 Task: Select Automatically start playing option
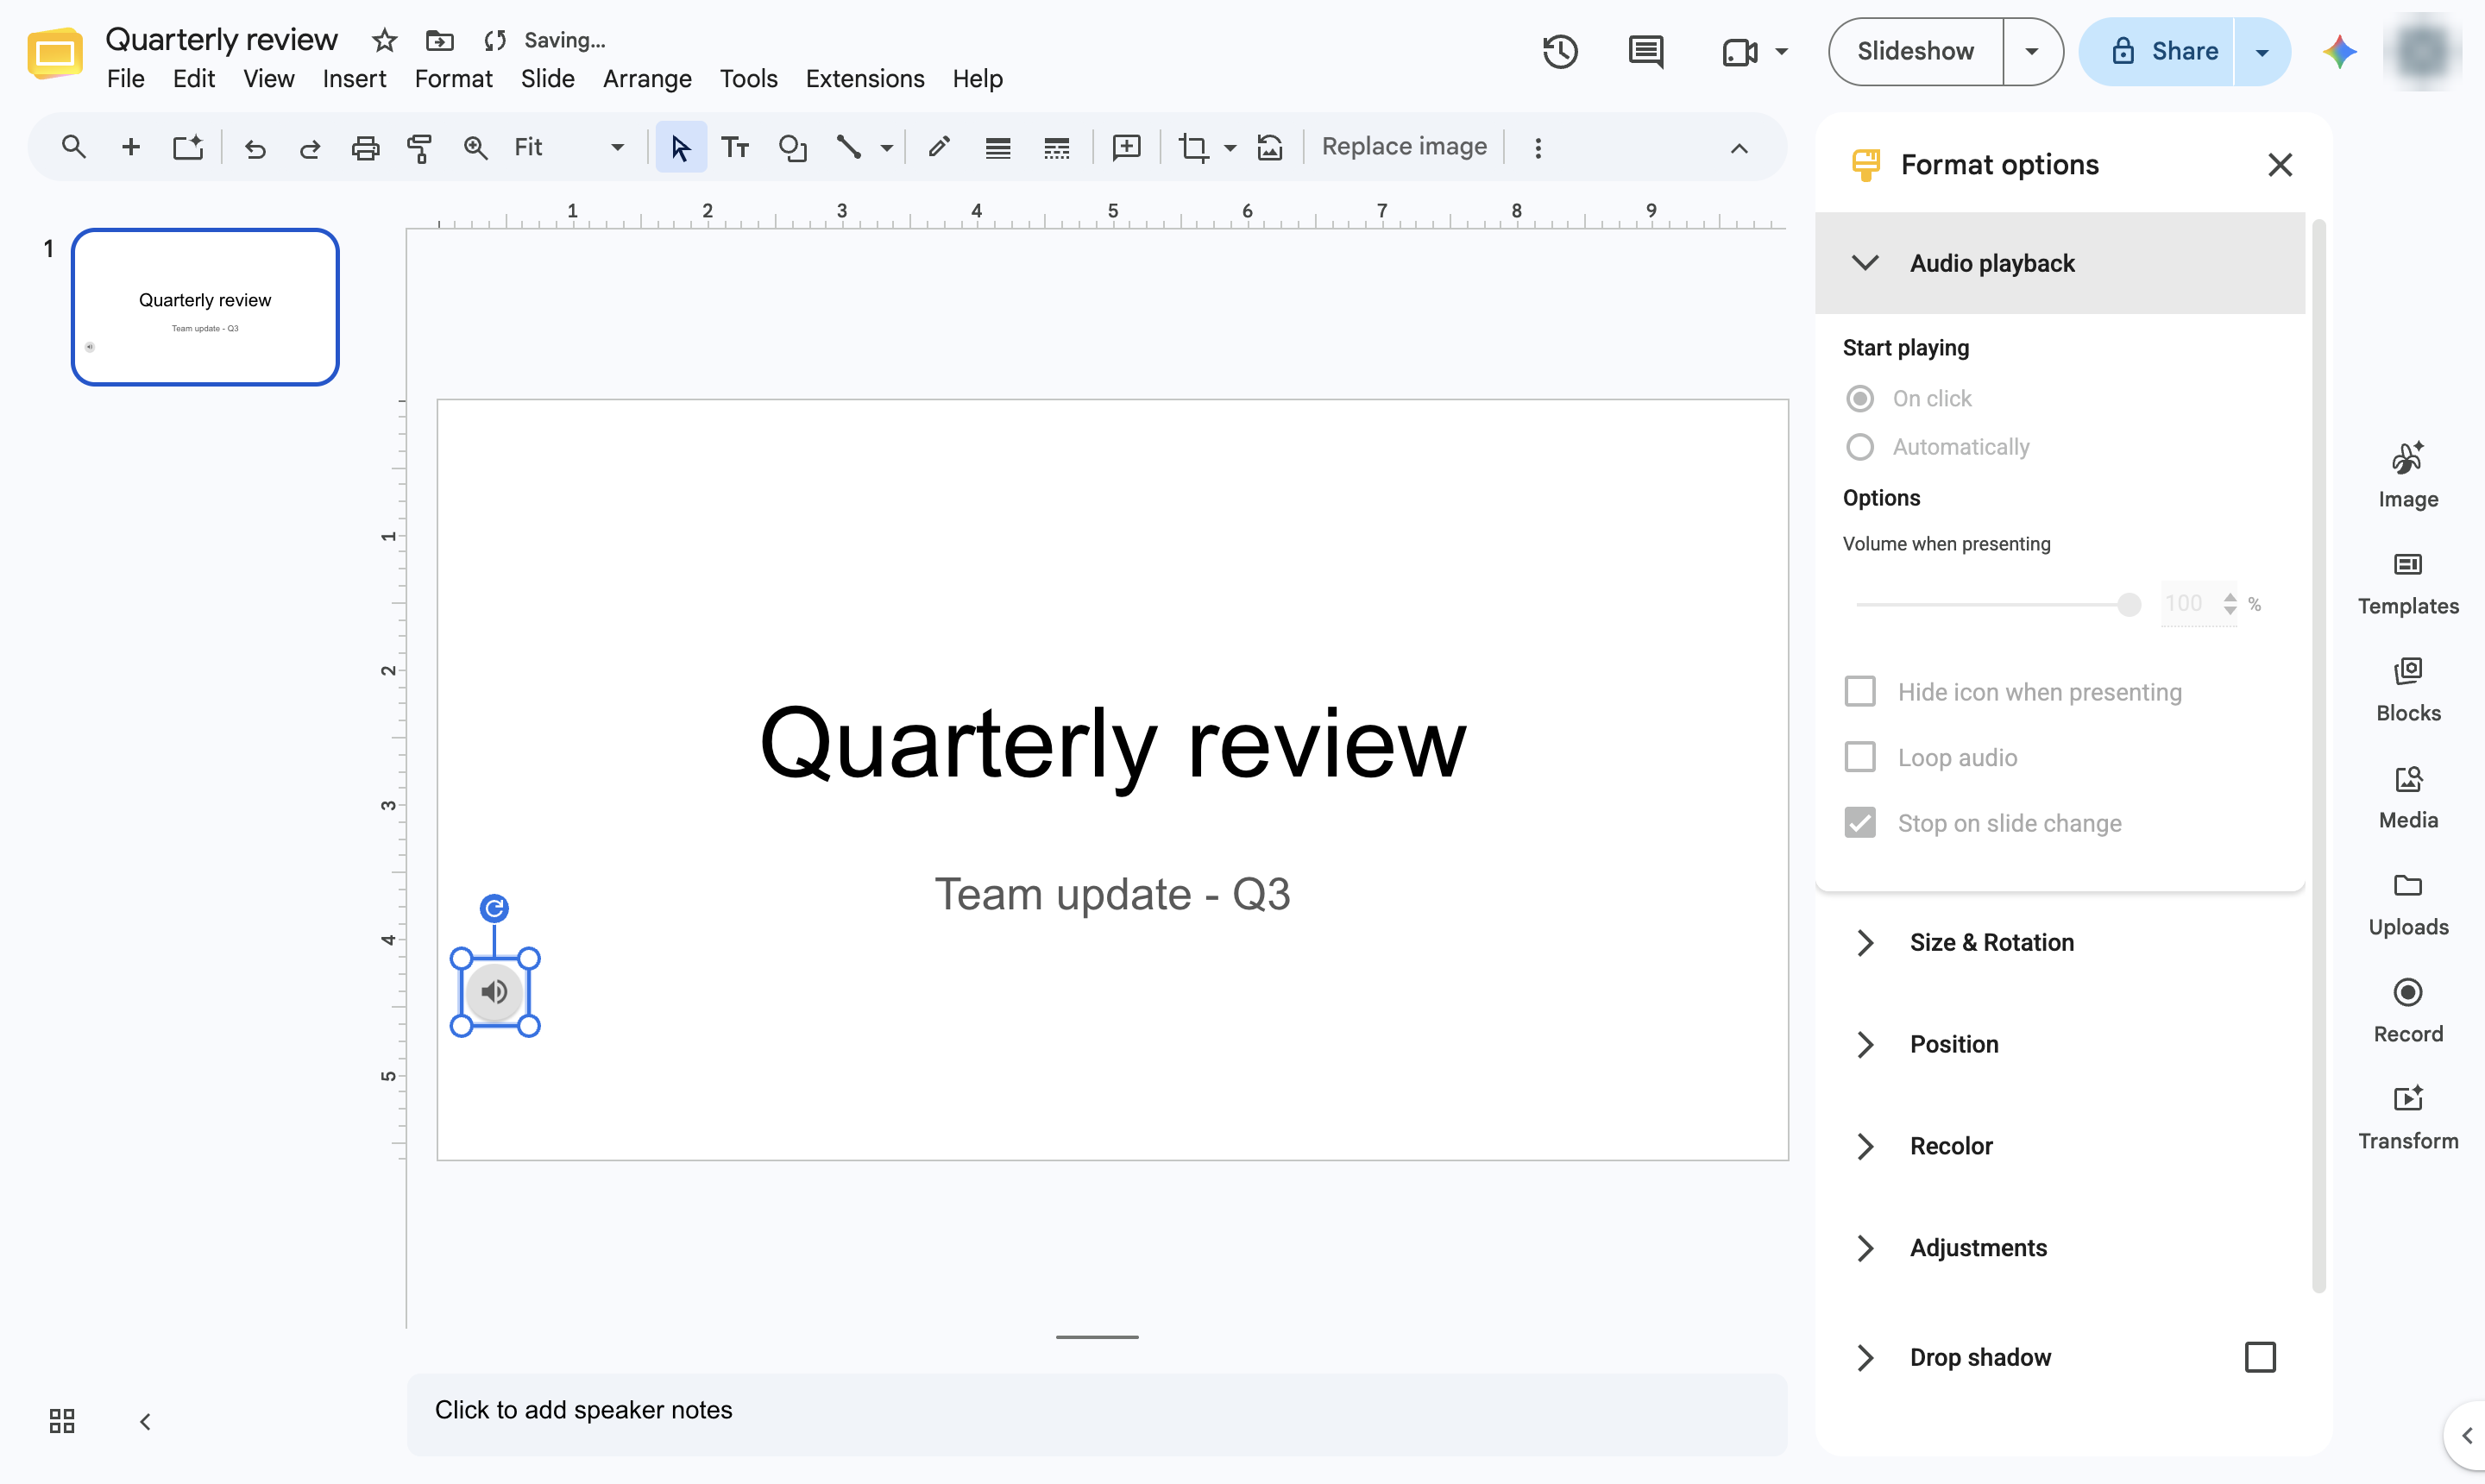[1859, 446]
